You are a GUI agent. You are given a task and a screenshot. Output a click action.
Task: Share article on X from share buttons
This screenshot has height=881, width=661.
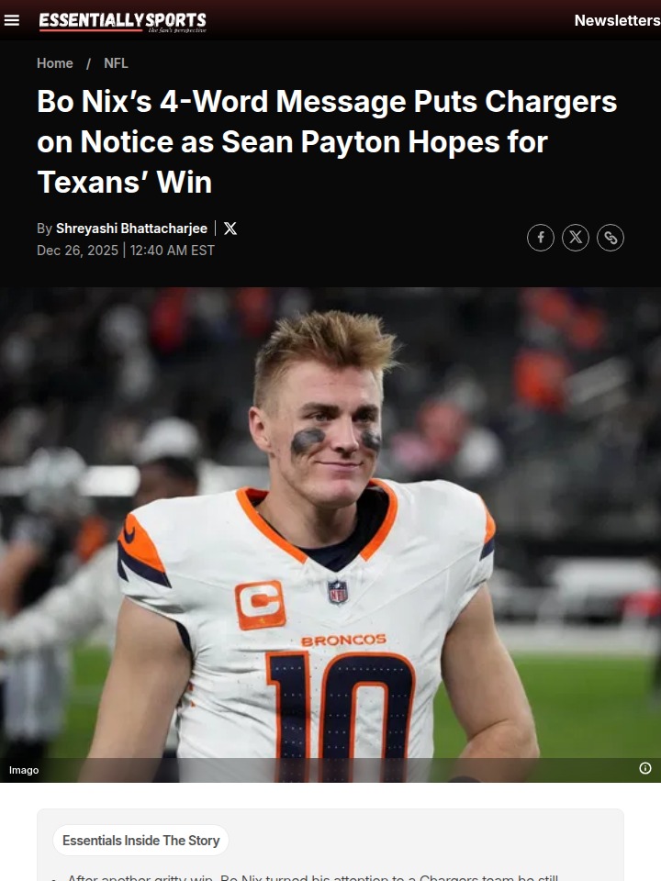tap(576, 238)
